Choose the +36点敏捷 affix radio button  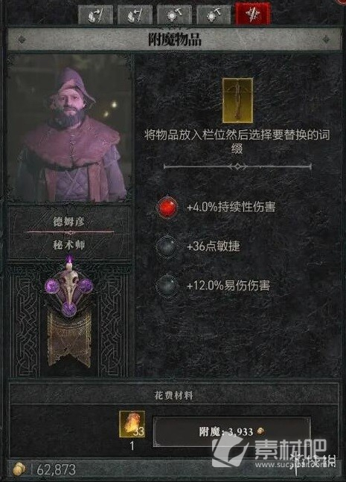167,246
